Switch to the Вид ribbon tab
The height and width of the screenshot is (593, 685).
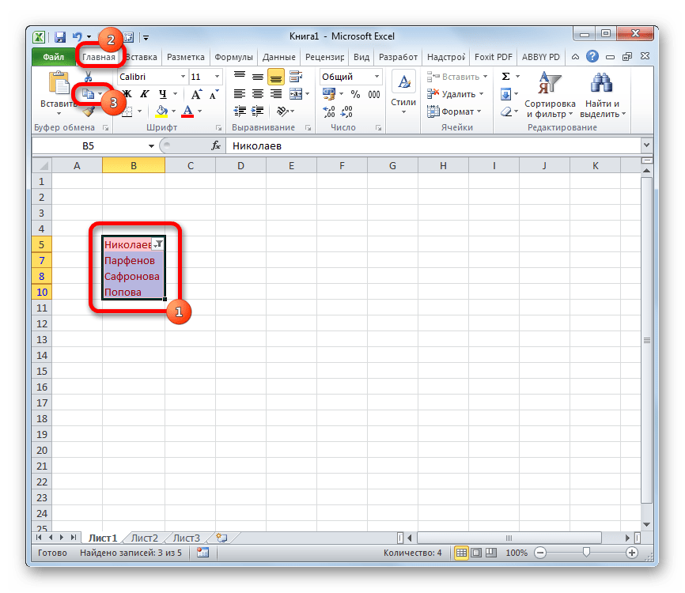361,57
